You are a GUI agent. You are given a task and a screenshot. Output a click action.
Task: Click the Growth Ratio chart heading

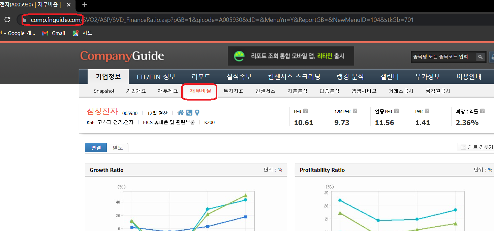click(x=106, y=170)
